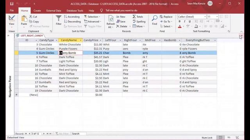250x140 pixels.
Task: Open CandyType column filter arrow
Action: click(x=56, y=40)
